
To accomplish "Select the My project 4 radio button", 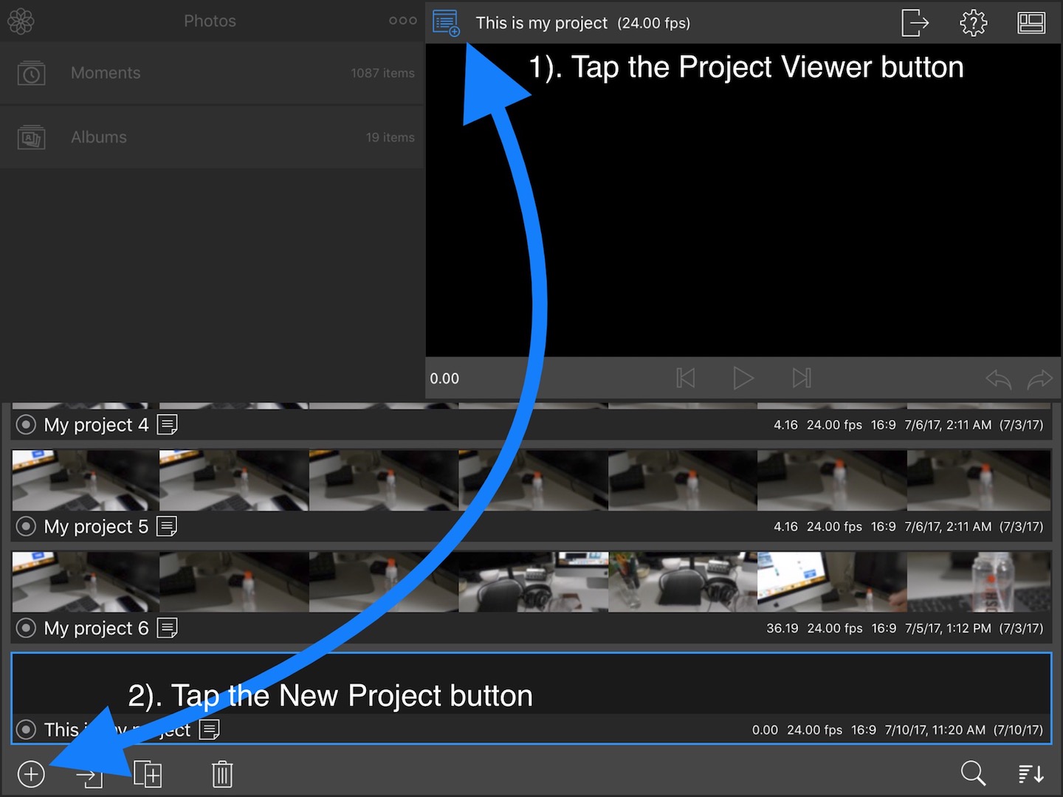I will coord(26,425).
